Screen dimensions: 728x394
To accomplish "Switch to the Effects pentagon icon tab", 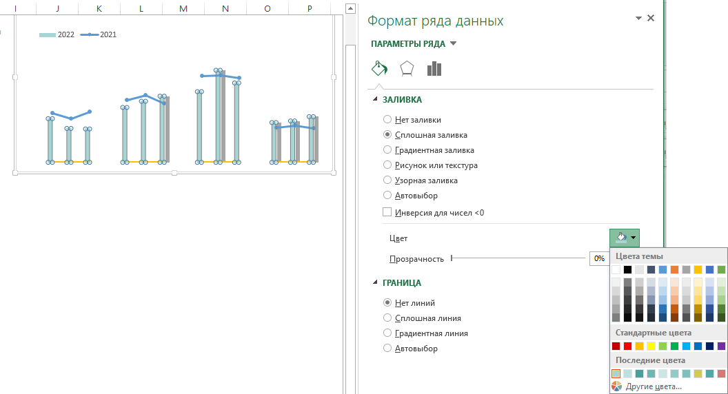I will point(407,68).
